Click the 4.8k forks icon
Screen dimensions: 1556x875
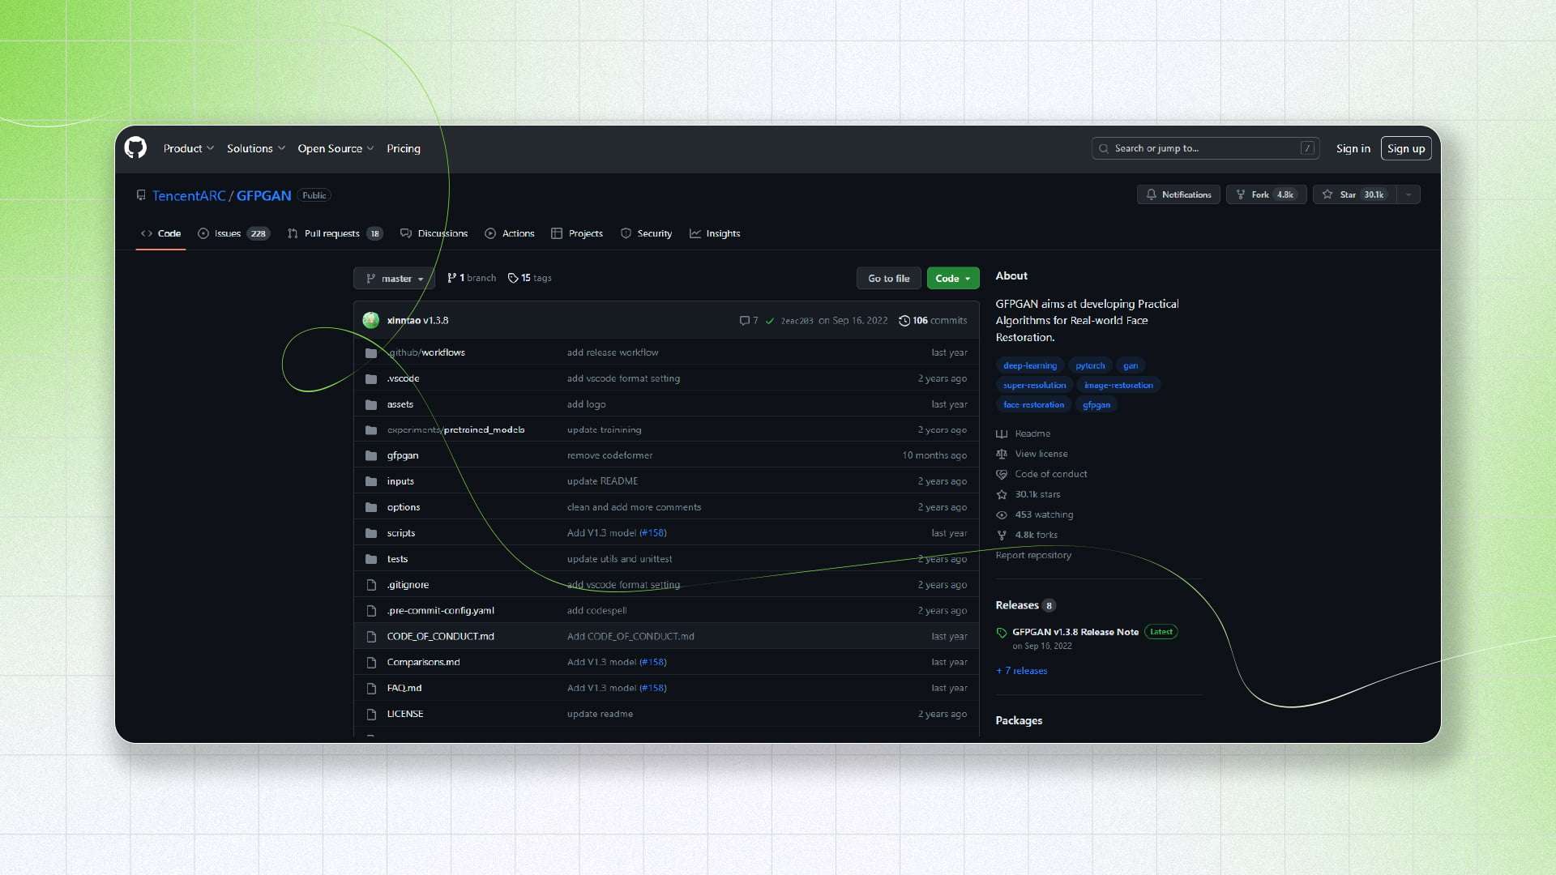(1002, 536)
